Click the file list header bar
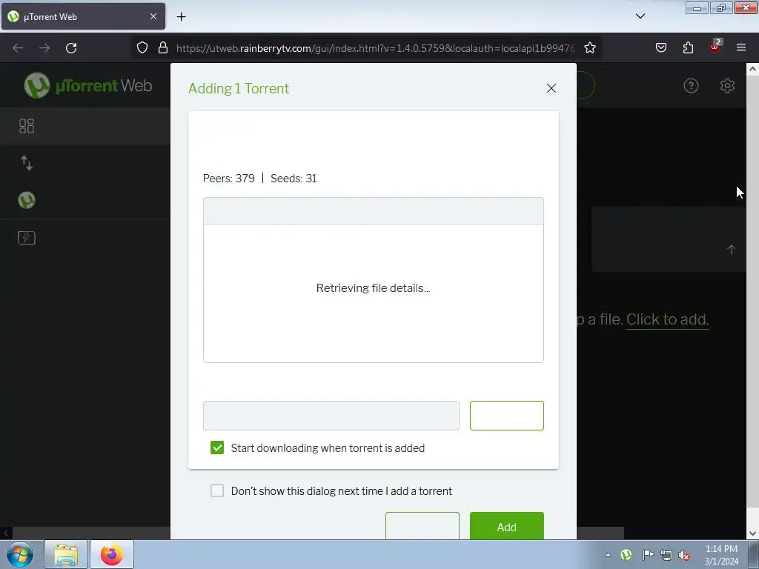759x569 pixels. tap(374, 211)
